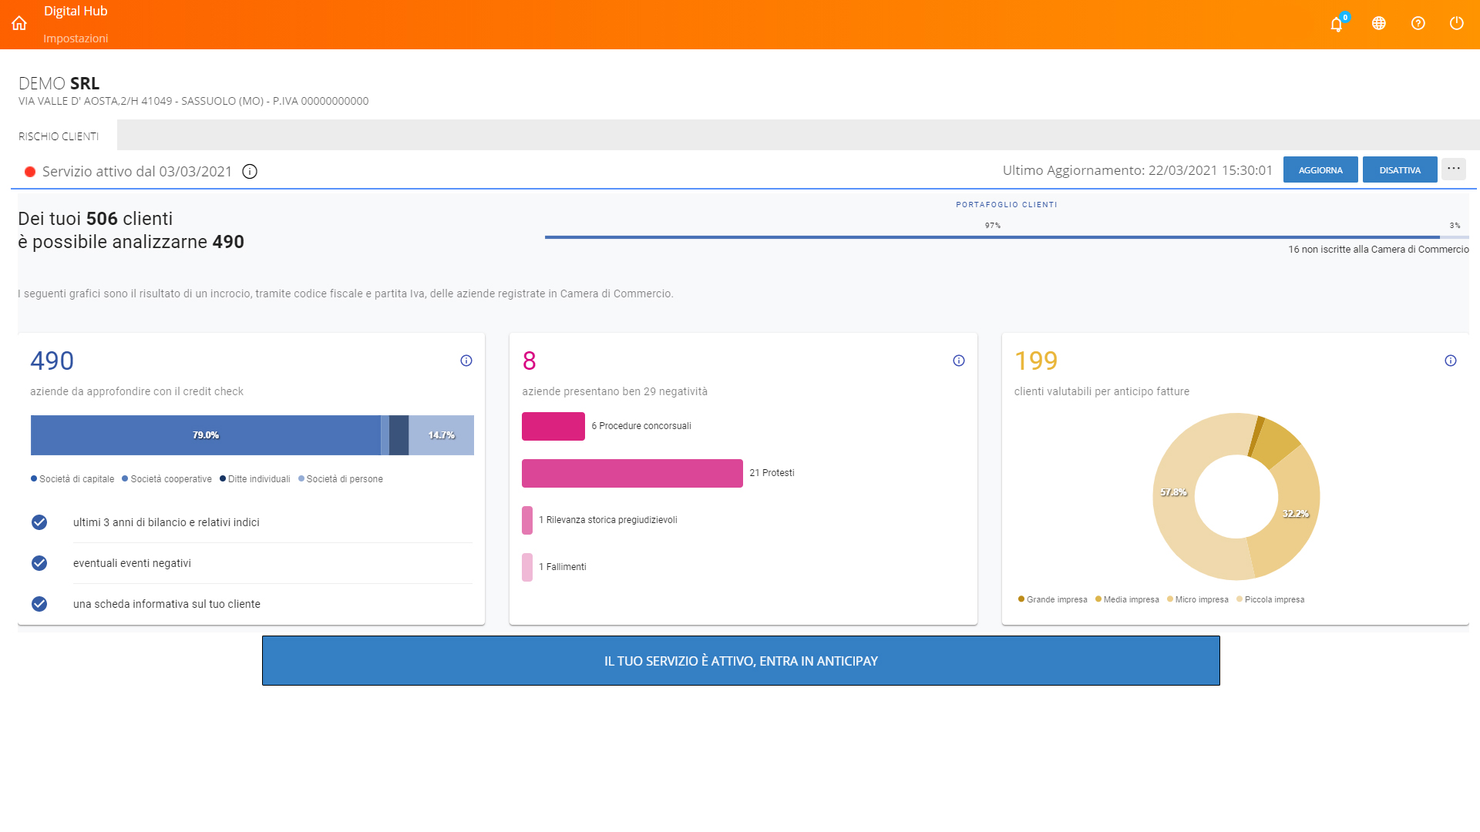Open language selector globe icon
Image resolution: width=1480 pixels, height=832 pixels.
tap(1379, 23)
